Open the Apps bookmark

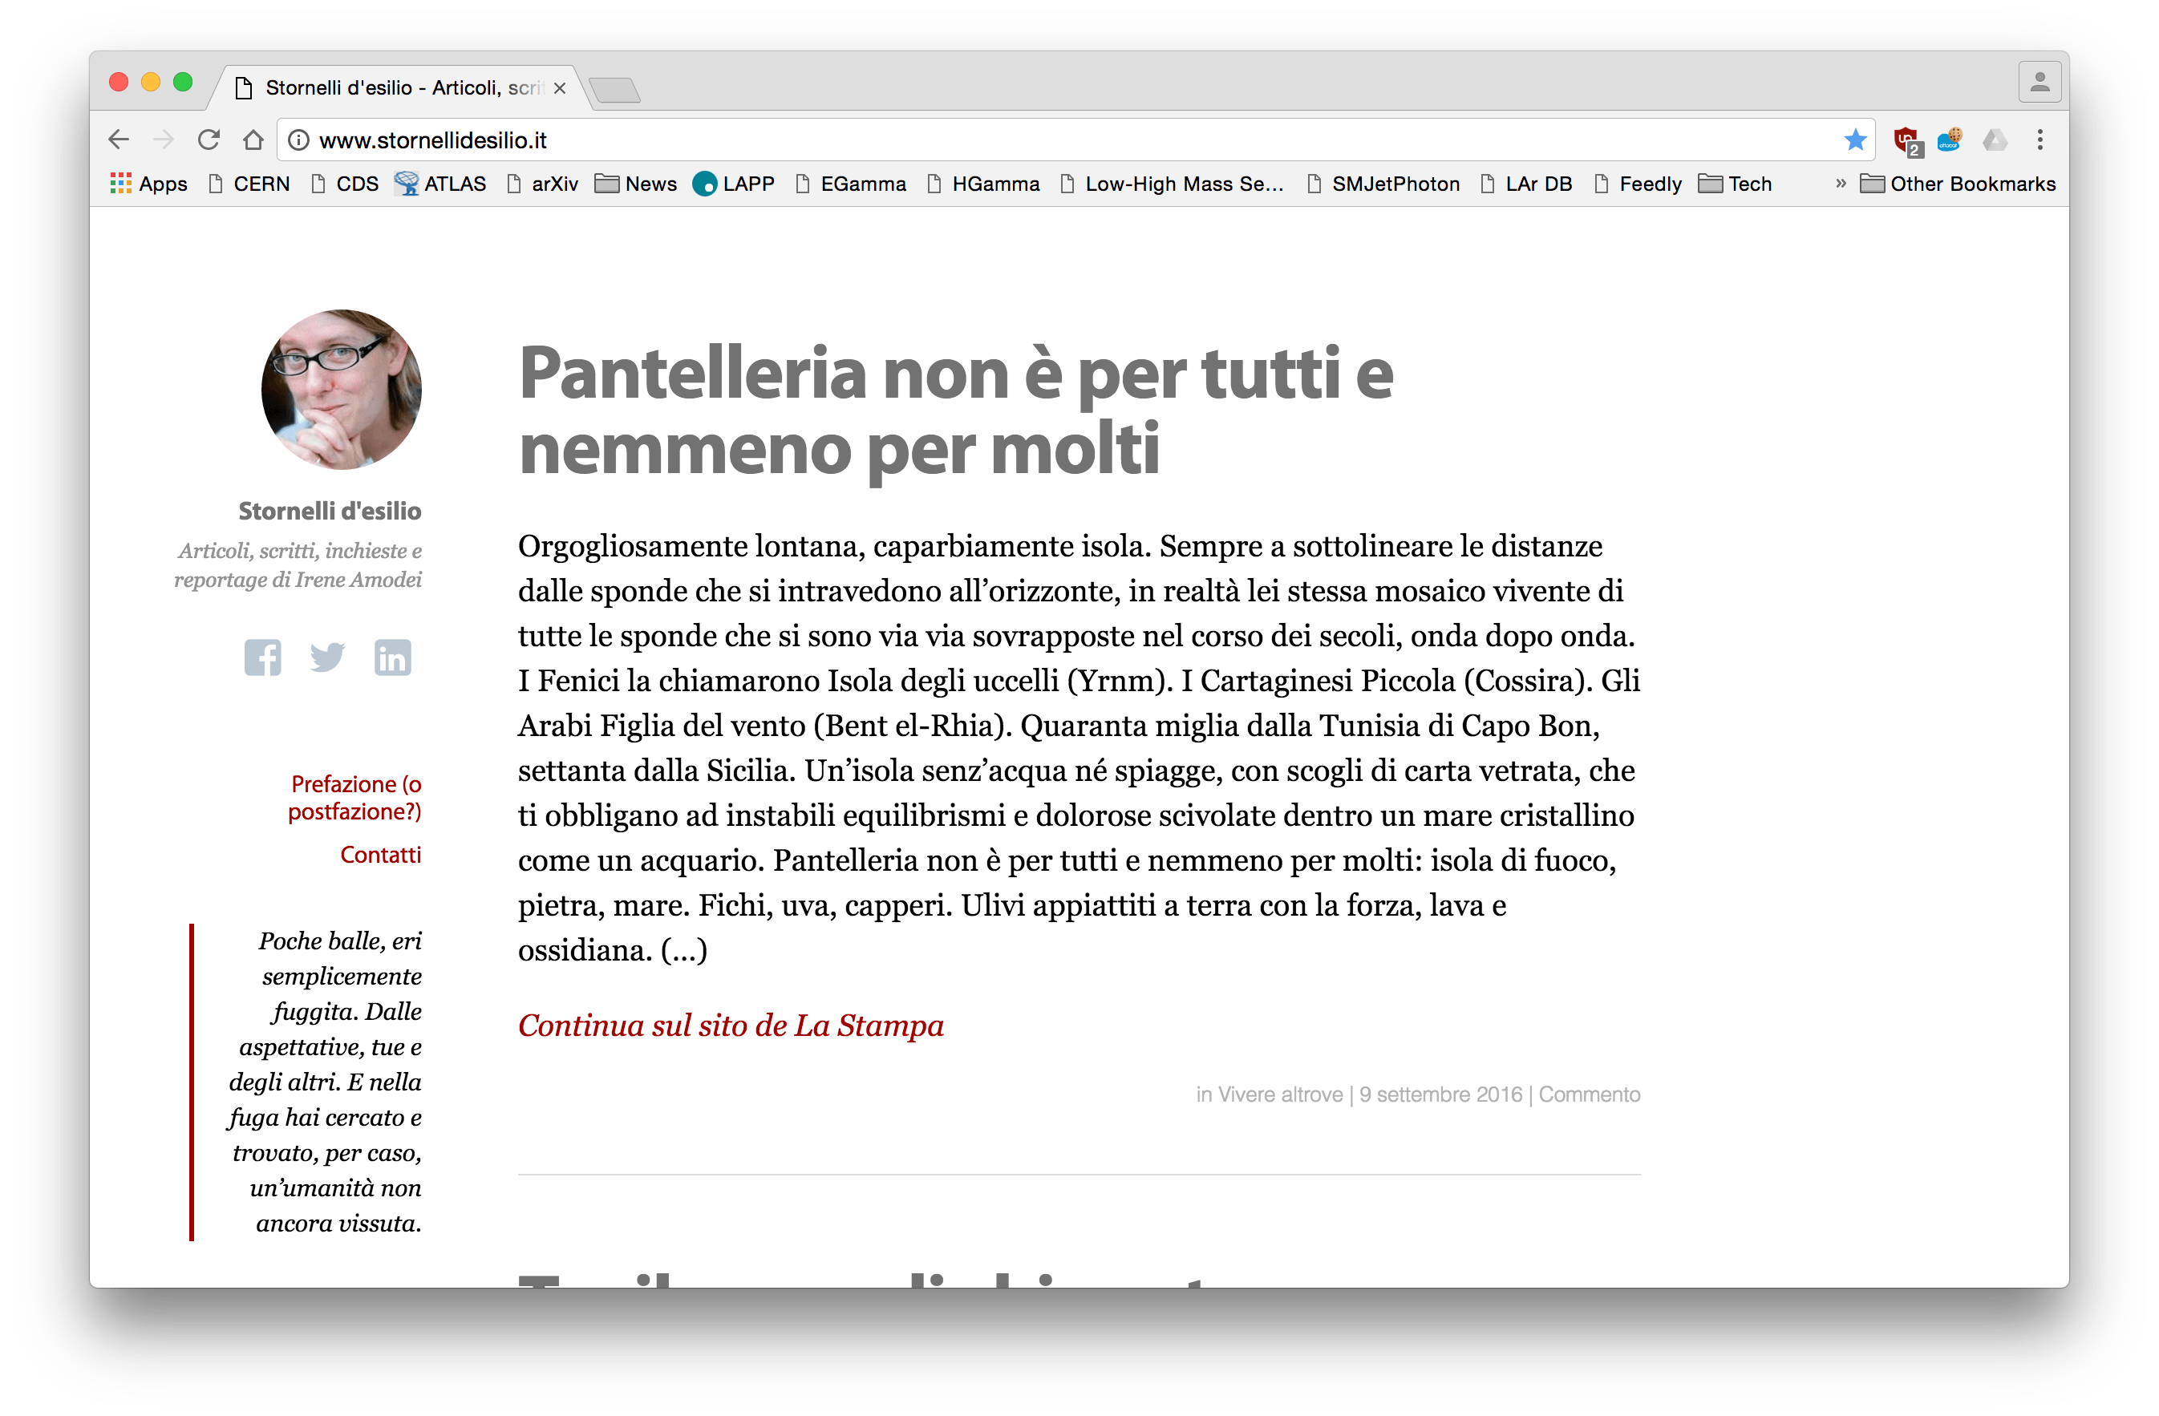coord(148,184)
